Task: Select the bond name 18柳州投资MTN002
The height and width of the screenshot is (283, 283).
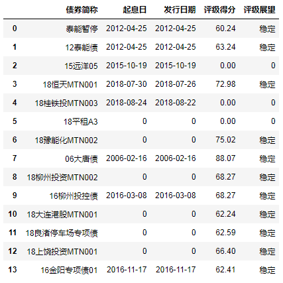Action: tap(62, 177)
